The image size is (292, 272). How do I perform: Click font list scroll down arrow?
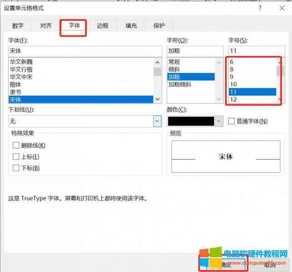(x=157, y=99)
